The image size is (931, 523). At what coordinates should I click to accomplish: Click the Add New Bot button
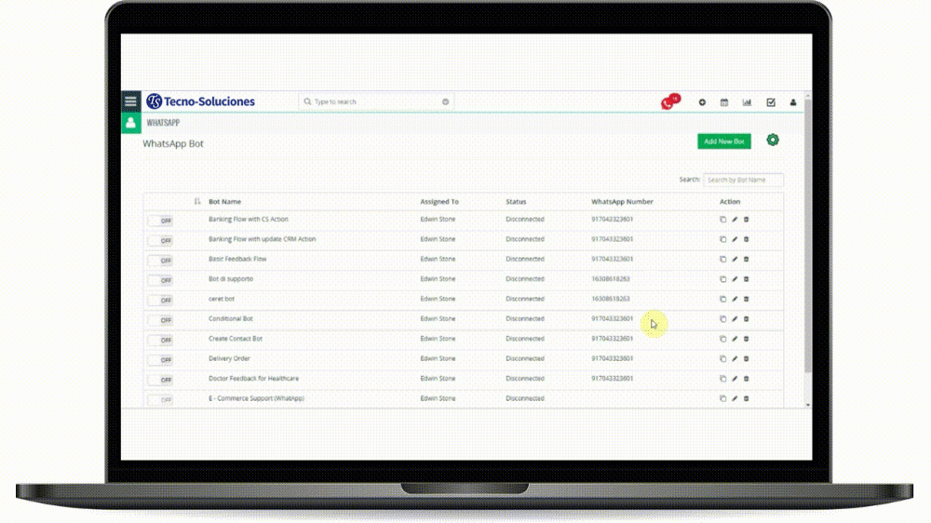[x=723, y=141]
